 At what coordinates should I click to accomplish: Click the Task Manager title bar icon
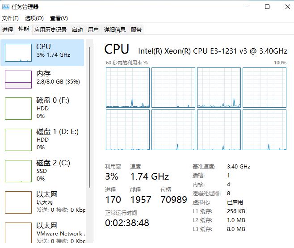tap(6, 7)
